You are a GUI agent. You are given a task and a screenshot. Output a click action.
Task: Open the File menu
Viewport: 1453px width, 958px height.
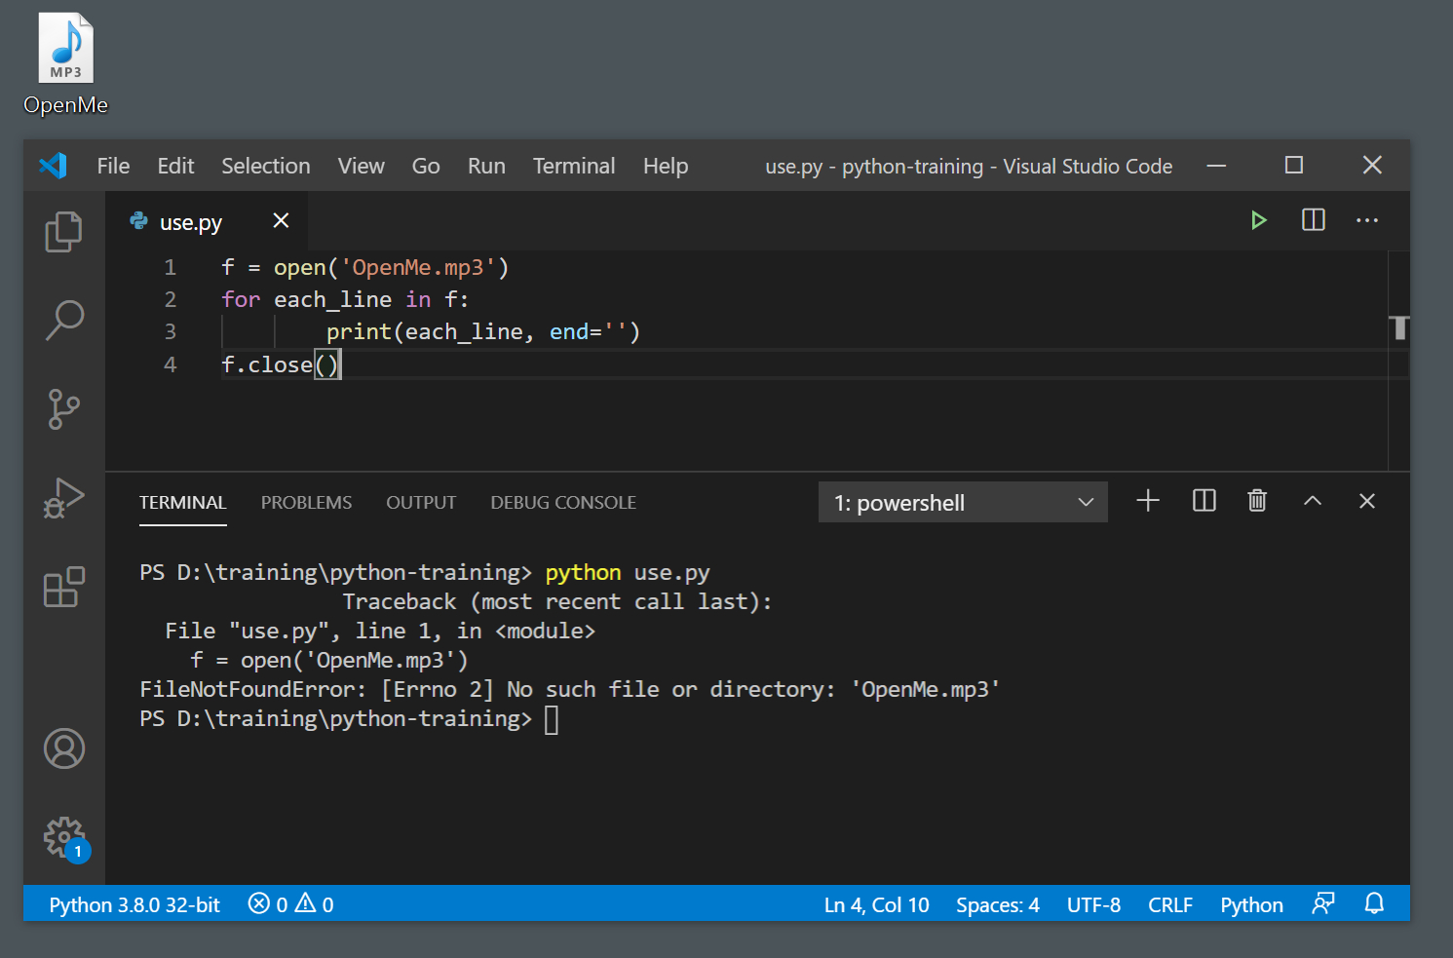113,166
